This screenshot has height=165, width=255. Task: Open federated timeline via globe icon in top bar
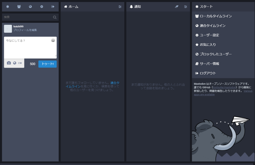pos(30,7)
